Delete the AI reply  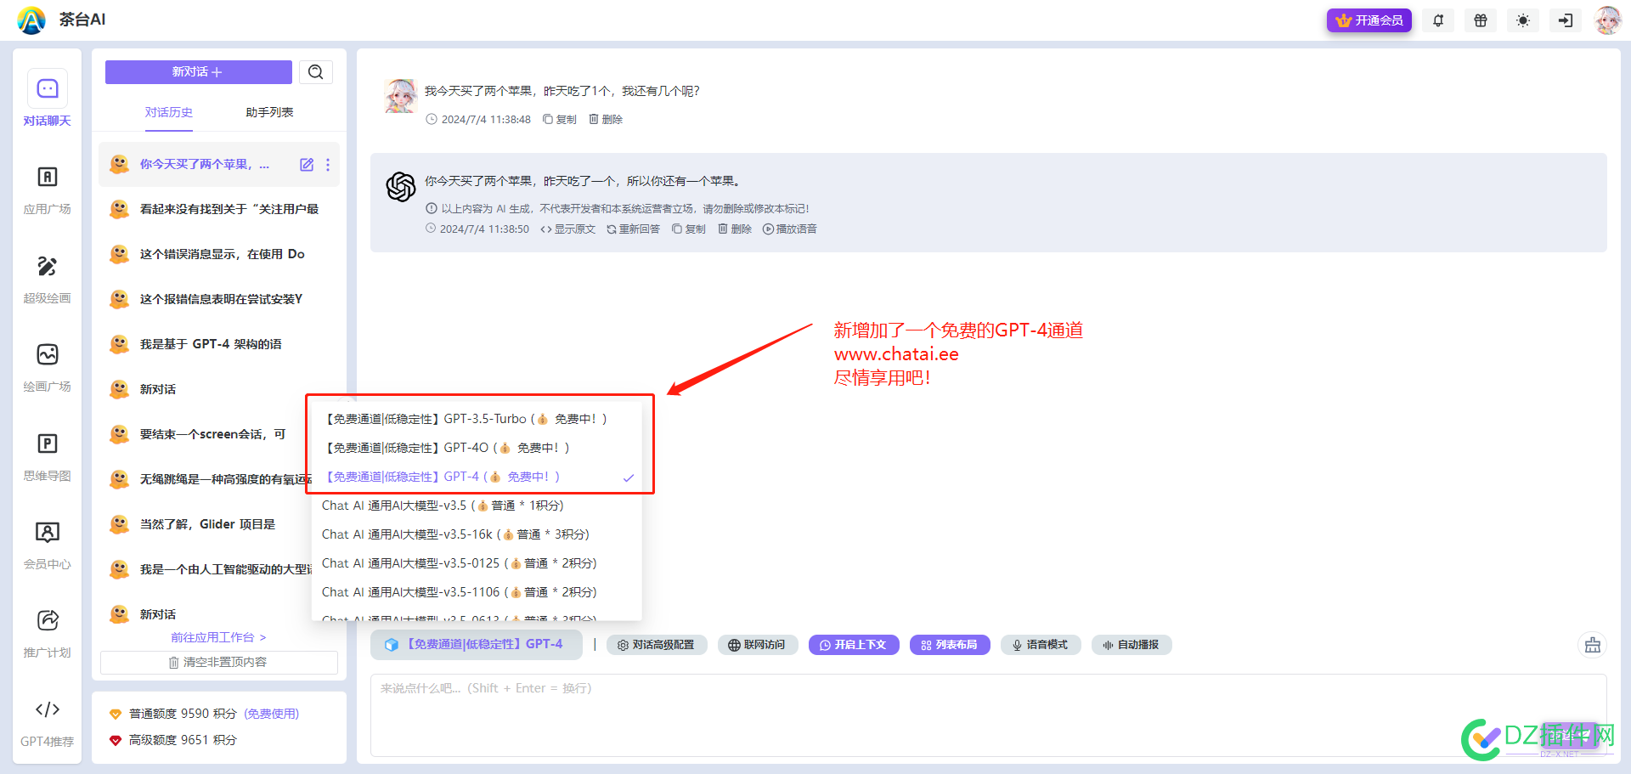[735, 229]
